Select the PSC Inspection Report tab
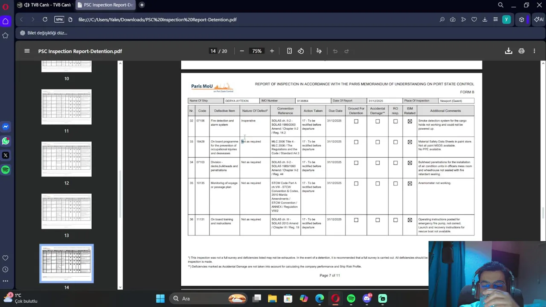The width and height of the screenshot is (546, 307). [x=106, y=5]
